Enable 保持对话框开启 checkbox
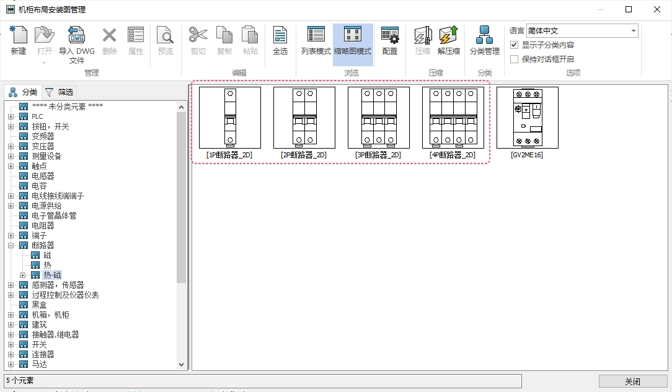 (x=514, y=59)
